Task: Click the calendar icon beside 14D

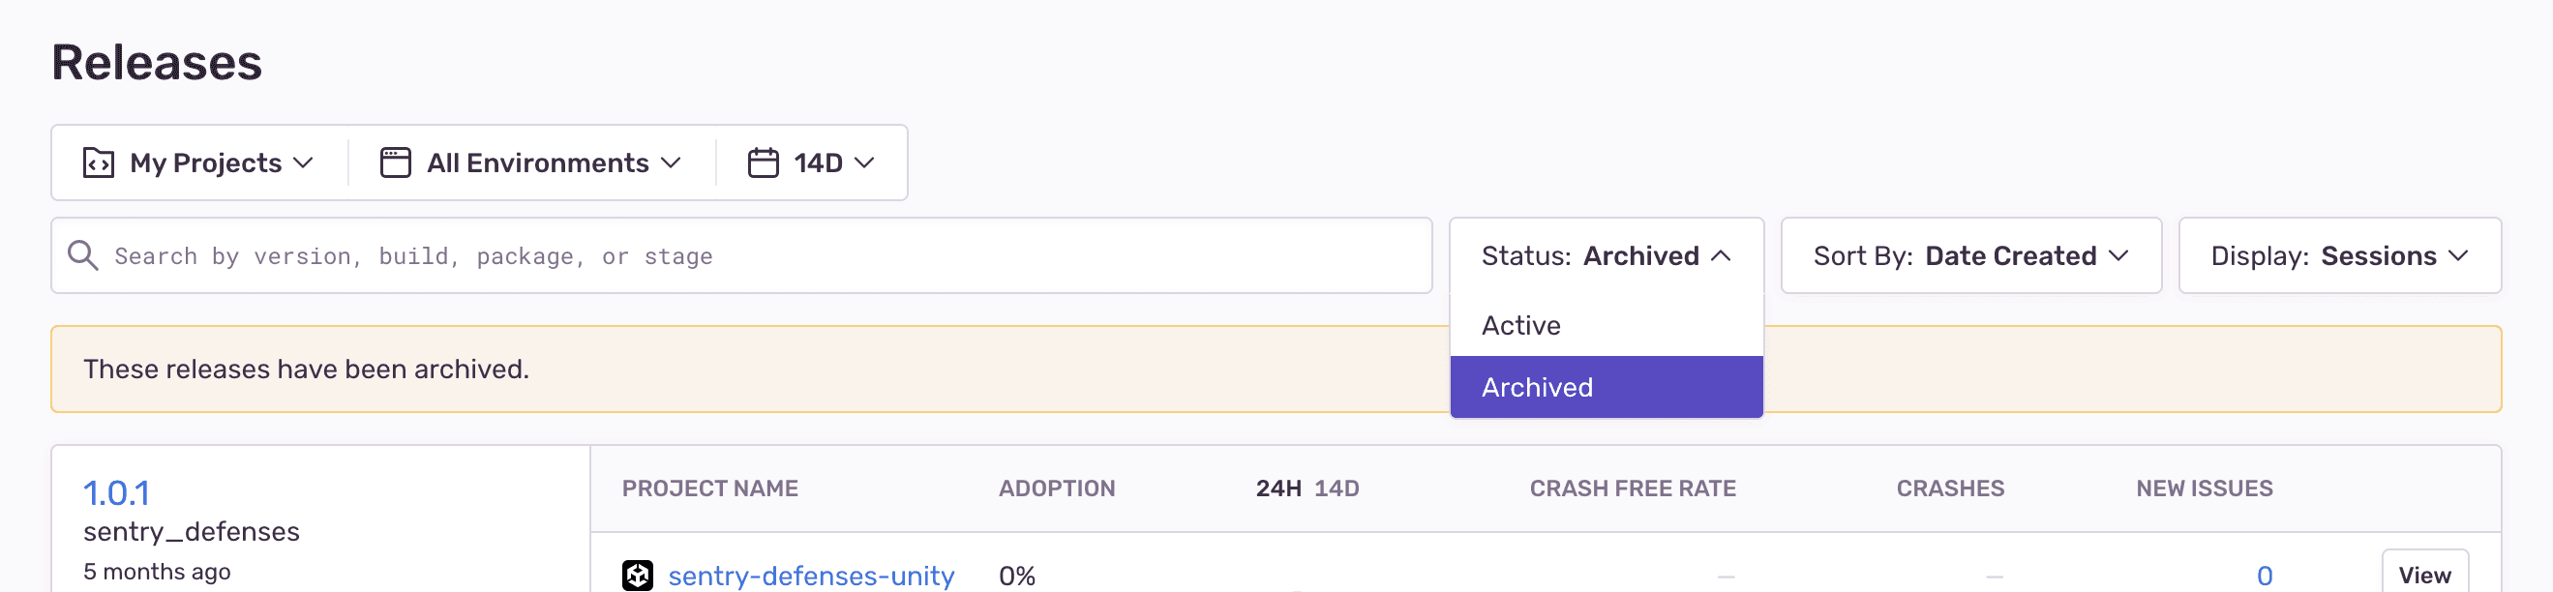Action: click(x=764, y=162)
